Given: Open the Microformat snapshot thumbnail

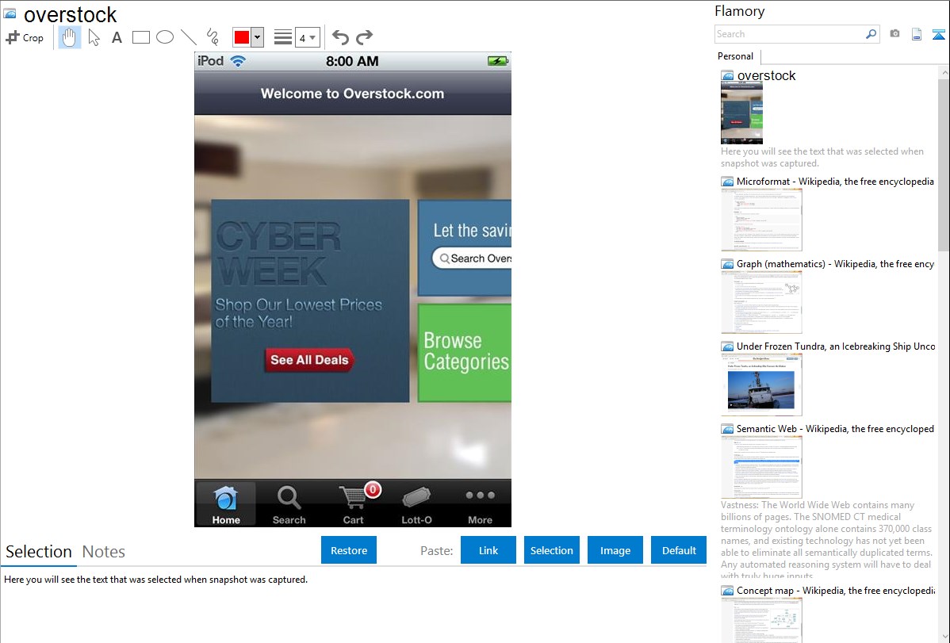Looking at the screenshot, I should click(x=761, y=220).
